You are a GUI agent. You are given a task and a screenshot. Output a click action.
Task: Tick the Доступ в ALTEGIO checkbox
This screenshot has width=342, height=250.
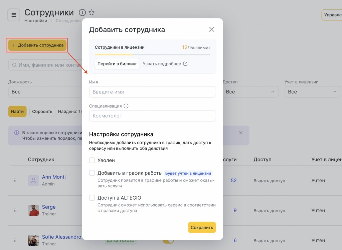pos(92,198)
